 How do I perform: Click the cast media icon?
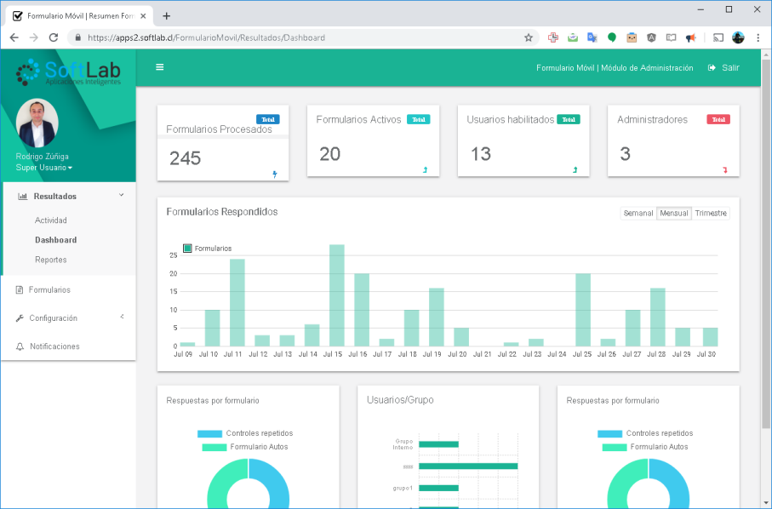718,37
